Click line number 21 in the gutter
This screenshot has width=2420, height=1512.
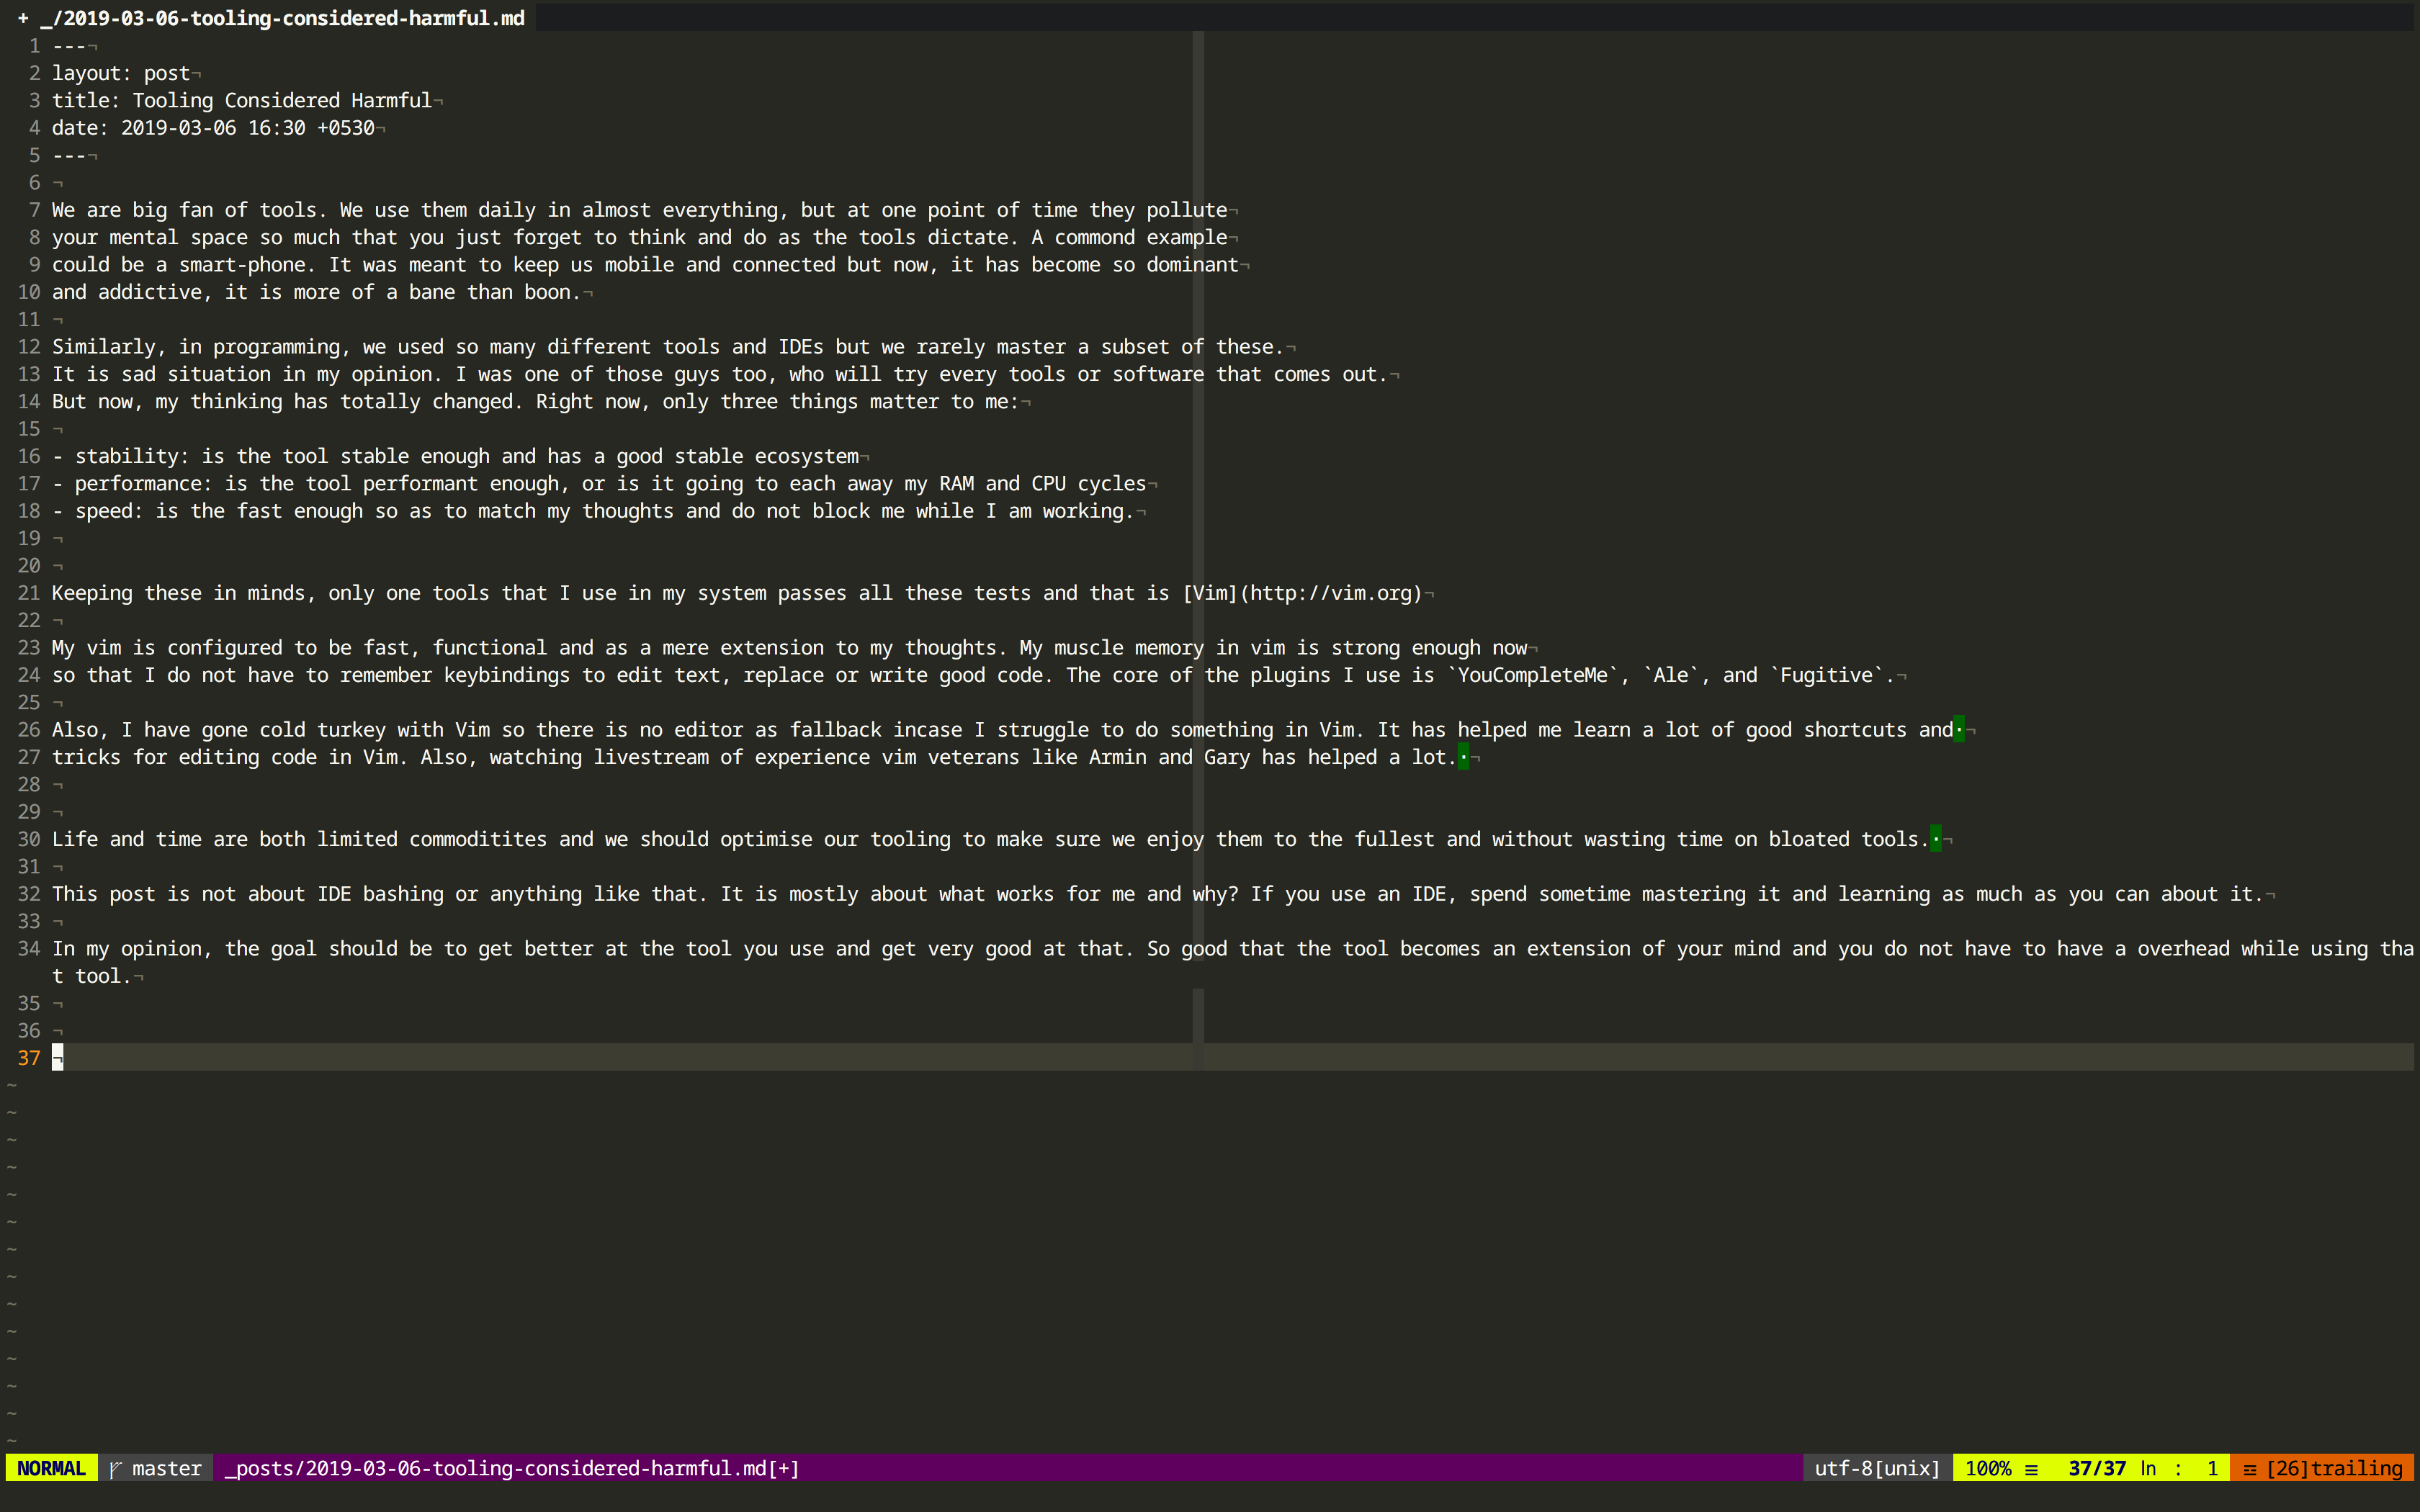29,593
